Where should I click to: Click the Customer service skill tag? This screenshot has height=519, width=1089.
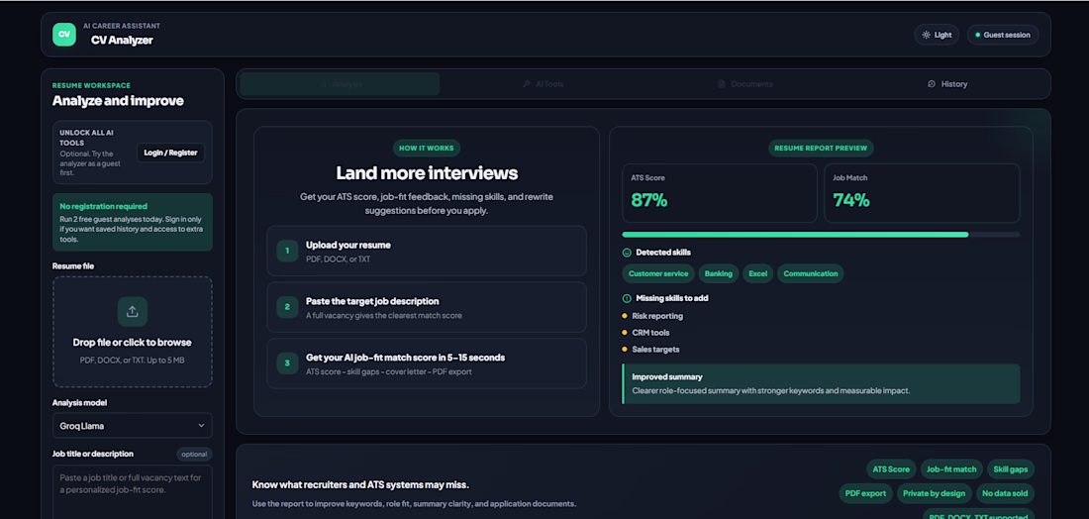[x=658, y=273]
